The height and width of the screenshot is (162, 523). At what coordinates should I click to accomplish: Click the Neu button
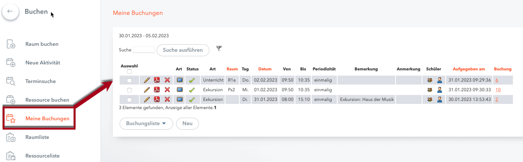click(187, 124)
